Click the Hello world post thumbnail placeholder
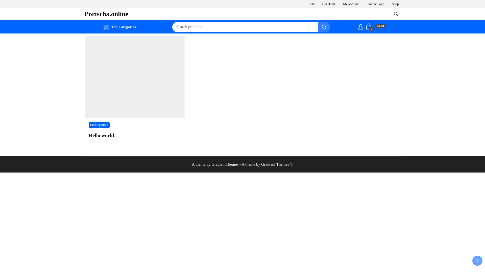The width and height of the screenshot is (485, 272). tap(135, 77)
